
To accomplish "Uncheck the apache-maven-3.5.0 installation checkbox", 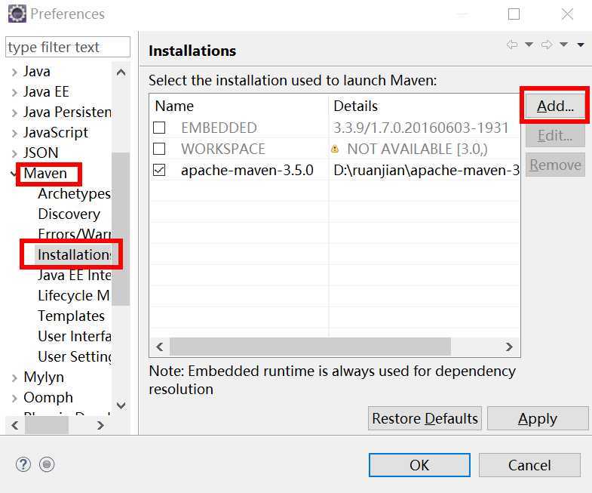I will [159, 170].
